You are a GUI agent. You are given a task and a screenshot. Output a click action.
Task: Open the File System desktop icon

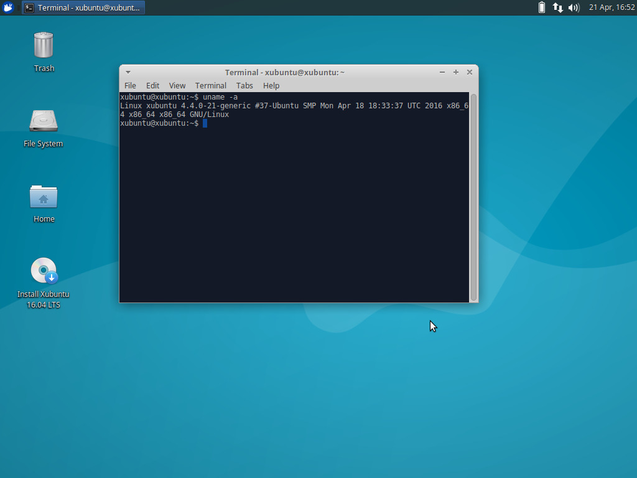click(x=44, y=121)
